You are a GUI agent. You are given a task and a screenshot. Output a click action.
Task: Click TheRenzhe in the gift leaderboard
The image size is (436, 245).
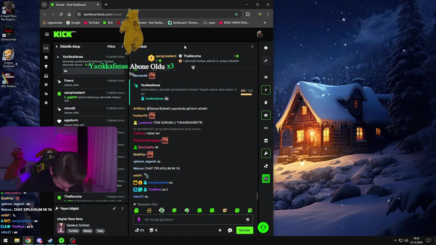[x=192, y=56]
